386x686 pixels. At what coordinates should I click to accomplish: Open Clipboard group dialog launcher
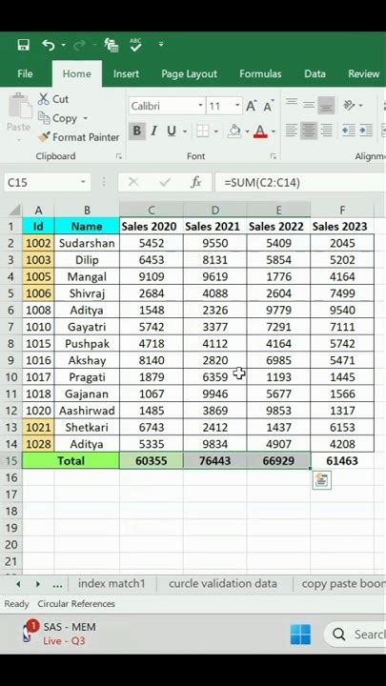118,156
